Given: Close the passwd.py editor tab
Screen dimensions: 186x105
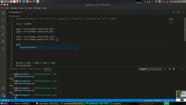Looking at the screenshot, I should (x=21, y=12).
